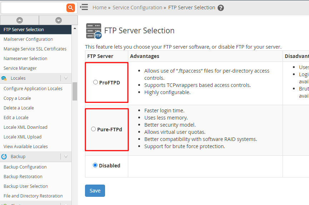This screenshot has height=205, width=309.
Task: Select the ProFTPD radio button
Action: (x=95, y=82)
